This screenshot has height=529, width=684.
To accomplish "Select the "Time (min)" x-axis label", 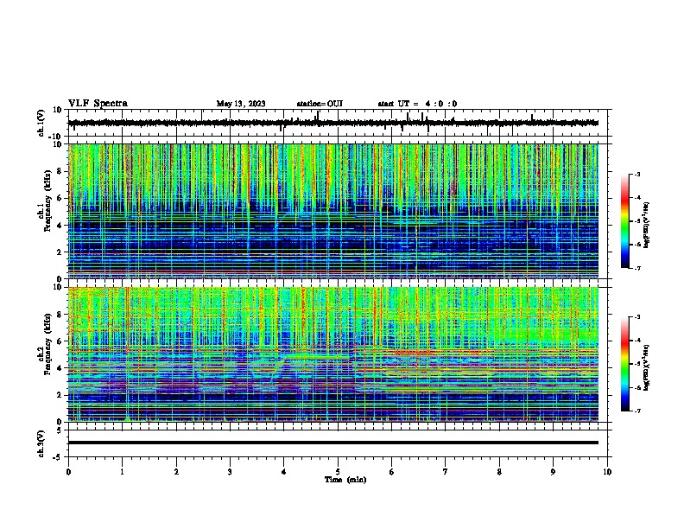I will 345,480.
